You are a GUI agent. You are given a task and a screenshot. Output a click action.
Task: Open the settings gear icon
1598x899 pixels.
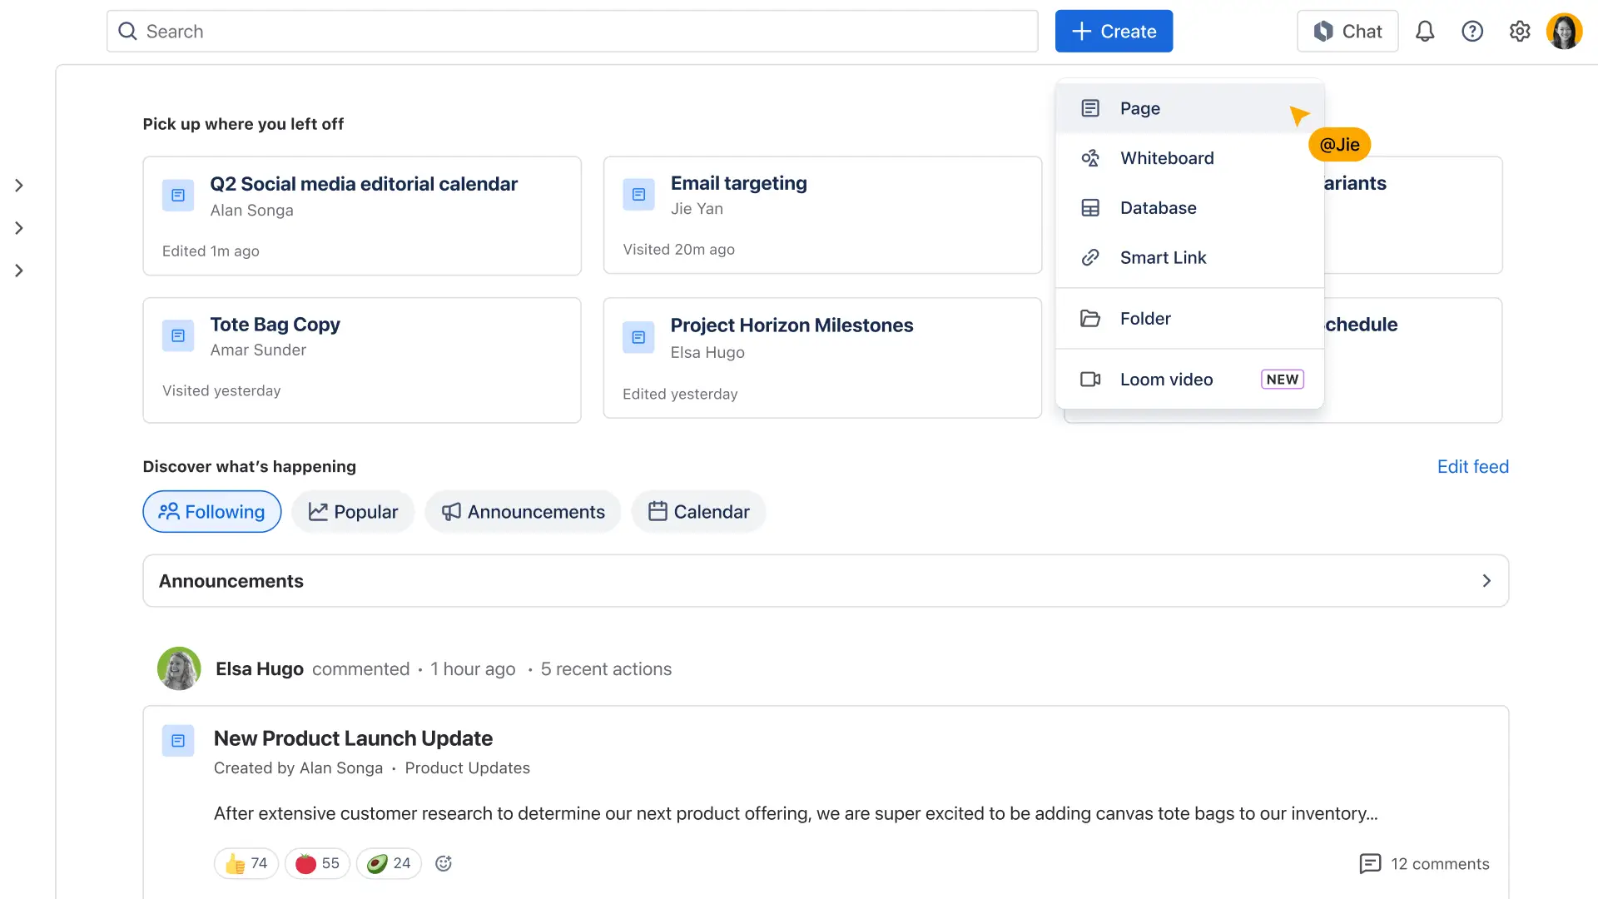pos(1520,32)
